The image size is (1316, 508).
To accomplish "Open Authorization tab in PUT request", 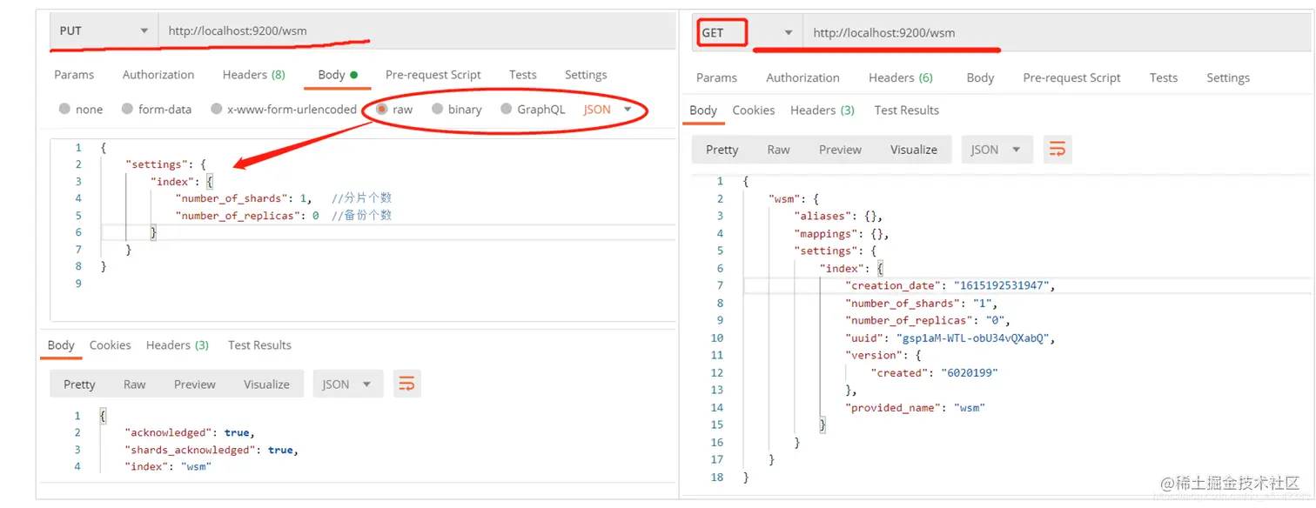I will point(158,75).
